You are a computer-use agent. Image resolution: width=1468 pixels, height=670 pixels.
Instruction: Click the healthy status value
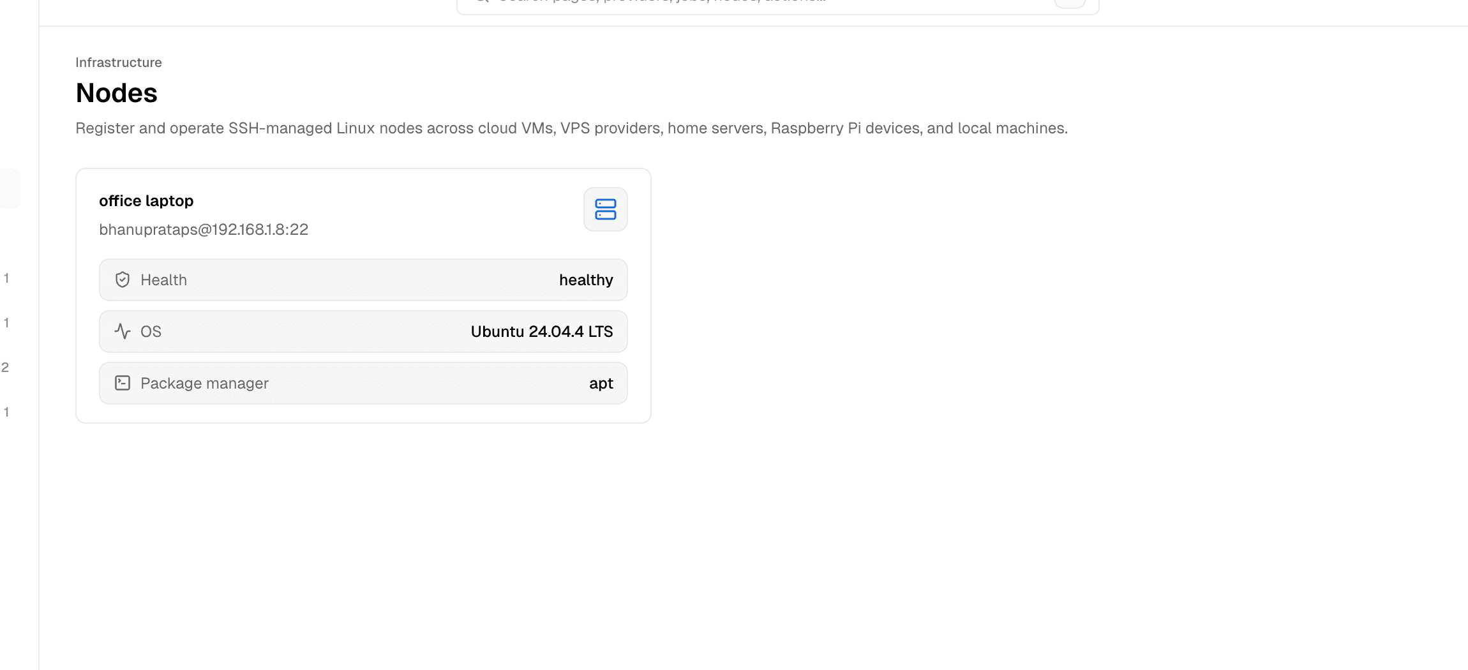[x=586, y=280]
